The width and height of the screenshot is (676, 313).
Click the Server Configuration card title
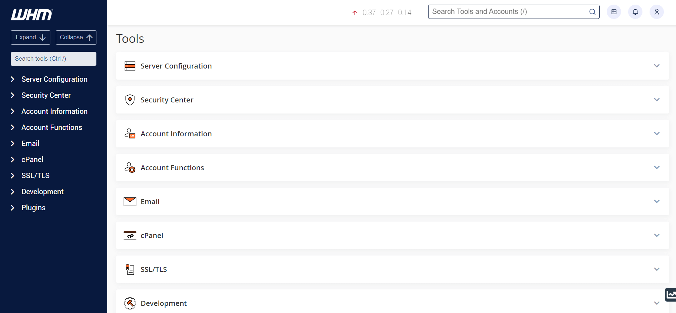point(176,66)
